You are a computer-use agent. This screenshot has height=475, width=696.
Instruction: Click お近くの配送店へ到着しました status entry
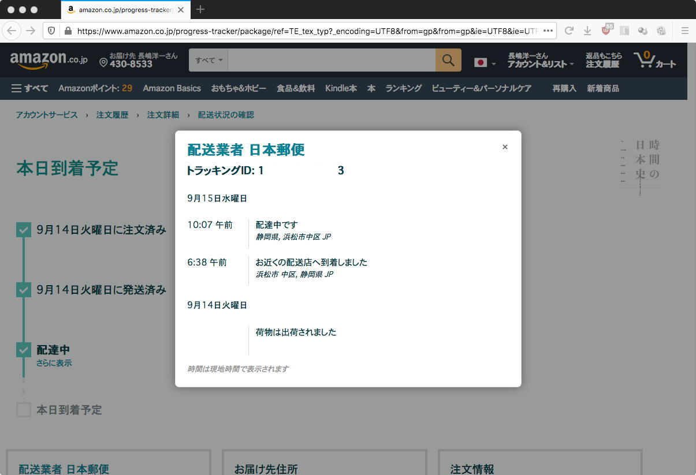click(311, 262)
